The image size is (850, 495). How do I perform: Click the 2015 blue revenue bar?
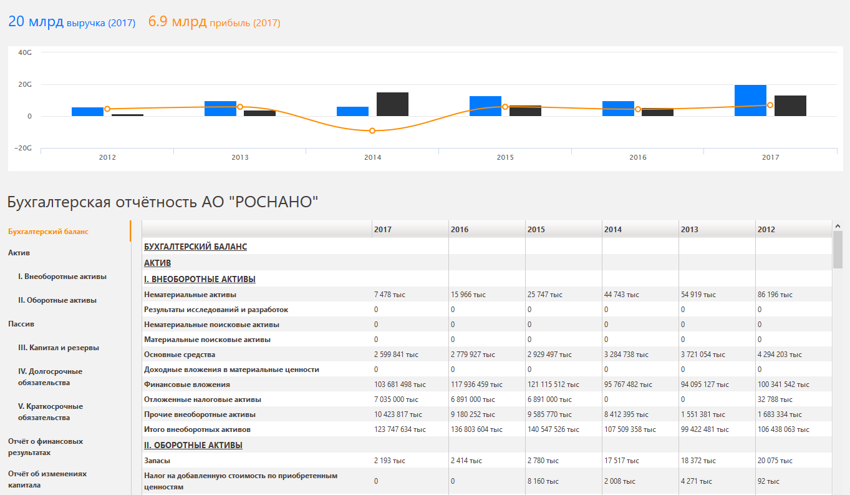pyautogui.click(x=485, y=106)
